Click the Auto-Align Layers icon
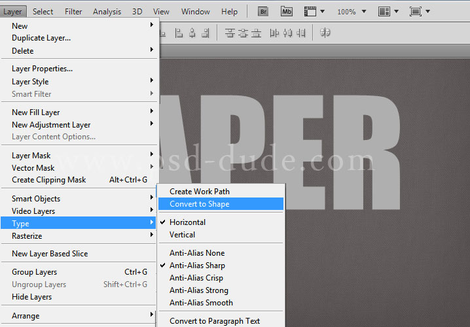This screenshot has height=327, width=470. click(x=325, y=33)
